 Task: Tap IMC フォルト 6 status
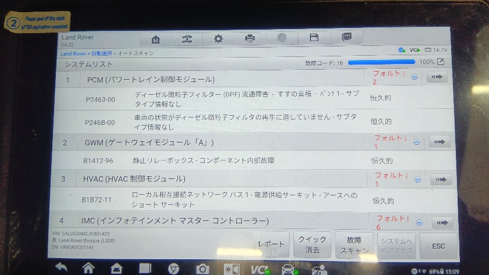click(x=392, y=222)
